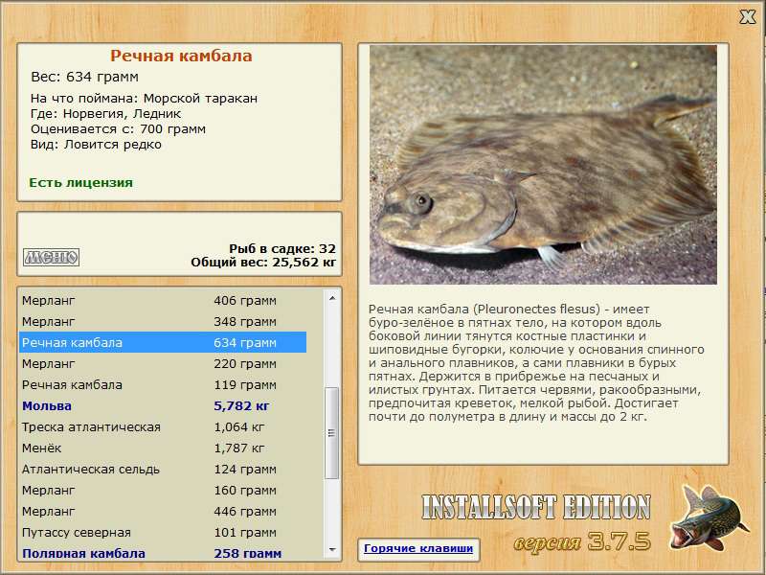The width and height of the screenshot is (766, 575).
Task: Click the Речная камбала title heading
Action: pyautogui.click(x=181, y=56)
